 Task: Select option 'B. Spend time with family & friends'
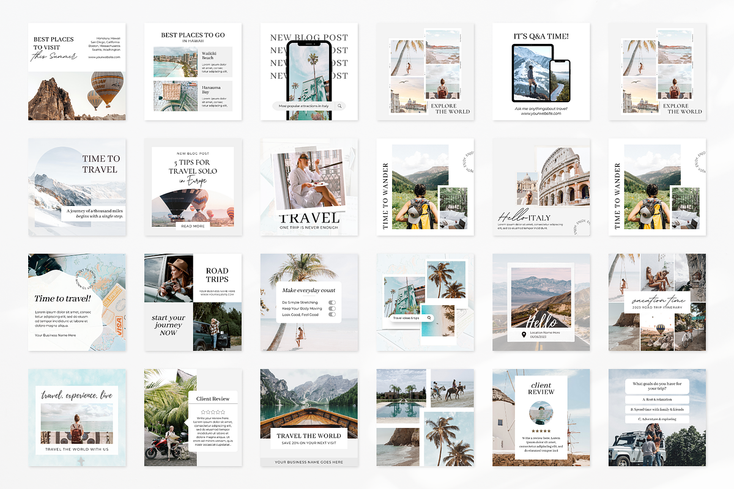click(658, 409)
